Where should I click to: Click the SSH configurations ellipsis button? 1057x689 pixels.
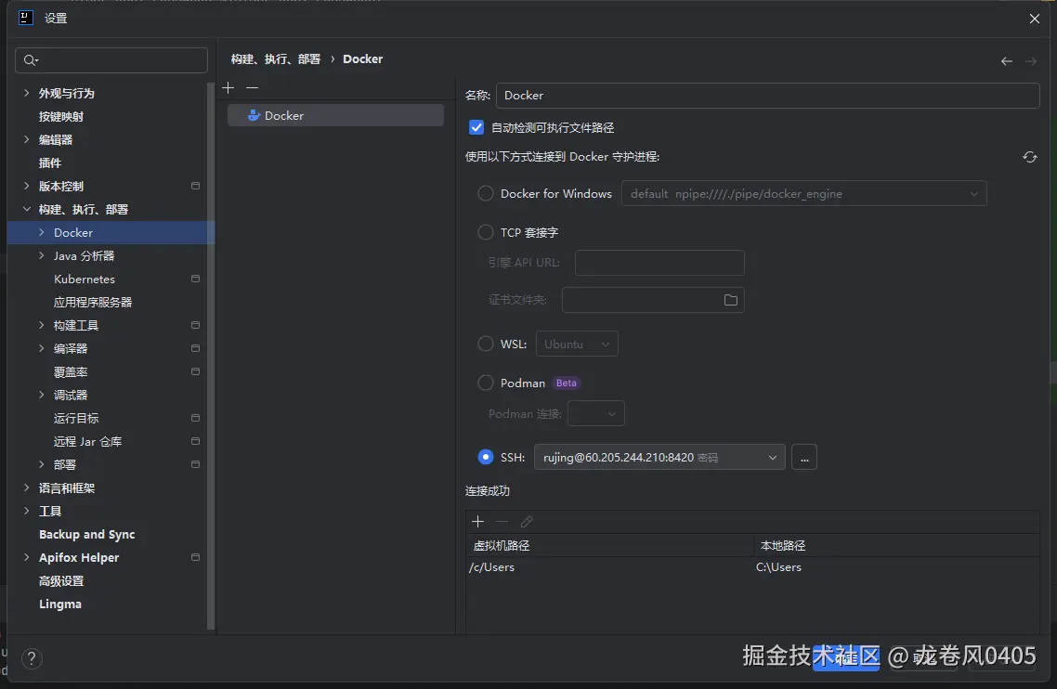(804, 457)
